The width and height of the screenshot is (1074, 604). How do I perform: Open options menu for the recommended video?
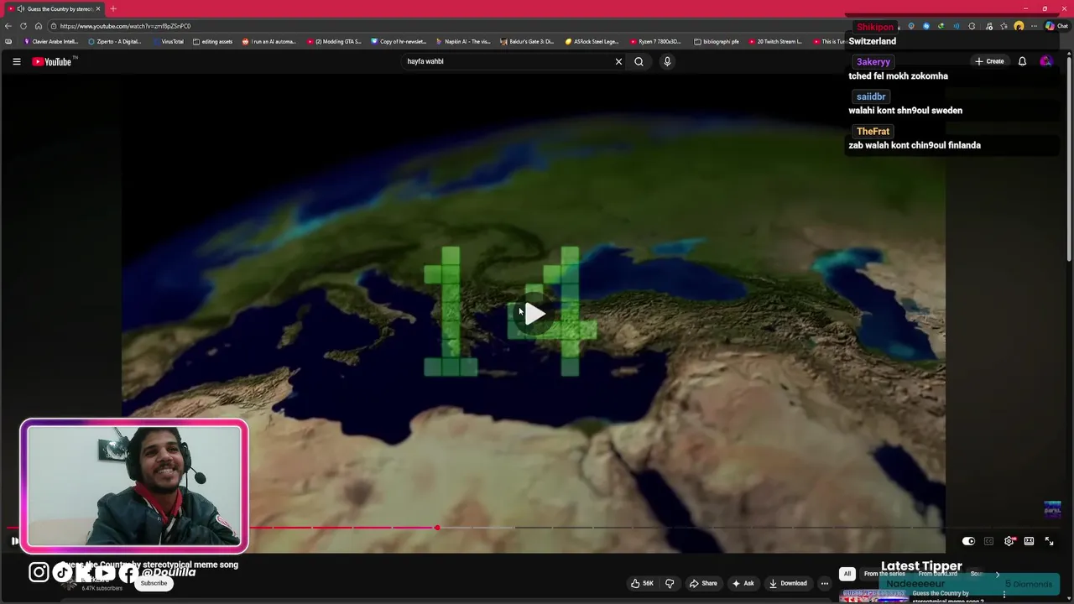(1004, 594)
